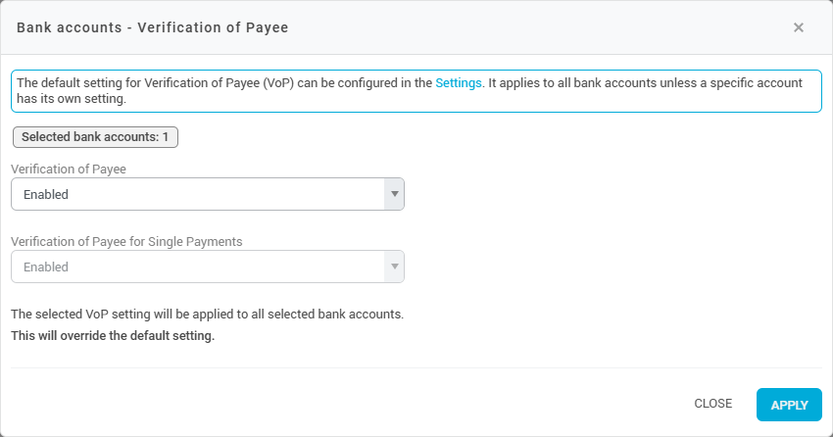Click the Selected bank accounts: 1 badge
The height and width of the screenshot is (437, 833).
pos(95,137)
